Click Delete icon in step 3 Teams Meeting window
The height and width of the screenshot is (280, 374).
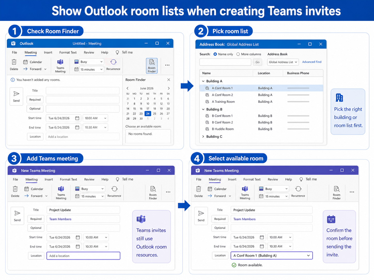15,189
